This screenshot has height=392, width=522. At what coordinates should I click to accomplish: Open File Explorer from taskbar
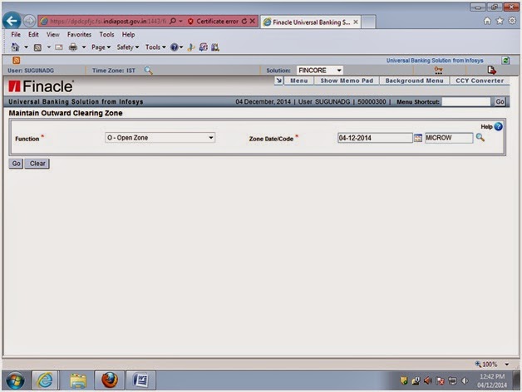click(78, 380)
